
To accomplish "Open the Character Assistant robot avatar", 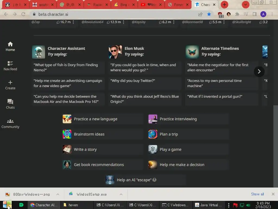I will tap(39, 52).
